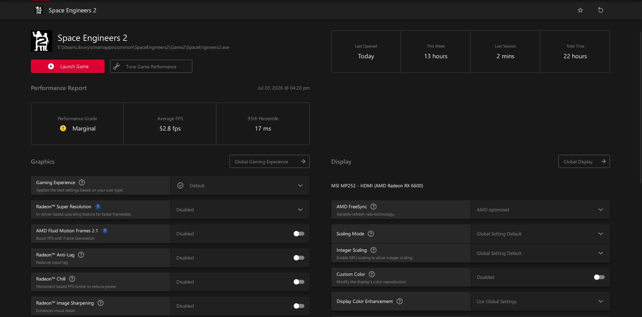Click Last Session 2 mins stat
Image resolution: width=642 pixels, height=317 pixels.
[x=506, y=52]
